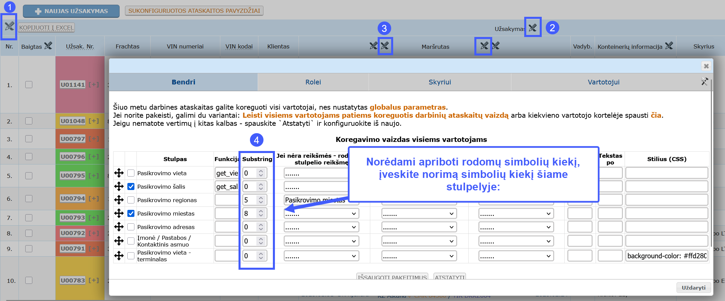Viewport: 725px width, 301px height.
Task: Click the tools icon immediately right of Maršrutas
Action: pos(484,46)
